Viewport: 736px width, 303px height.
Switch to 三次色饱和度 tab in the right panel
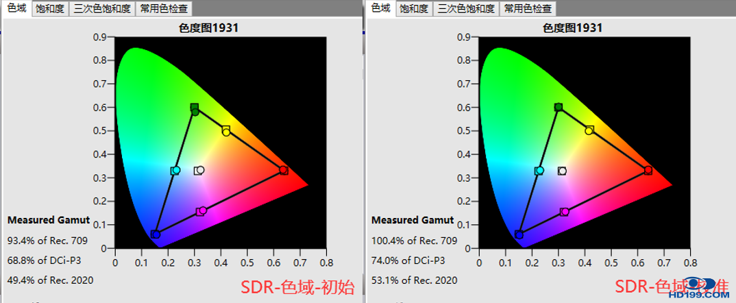pos(465,8)
